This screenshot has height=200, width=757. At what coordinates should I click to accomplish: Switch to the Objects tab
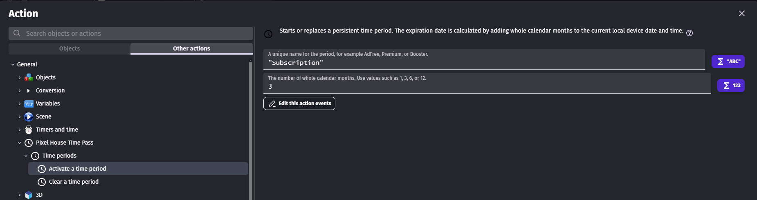click(x=69, y=48)
